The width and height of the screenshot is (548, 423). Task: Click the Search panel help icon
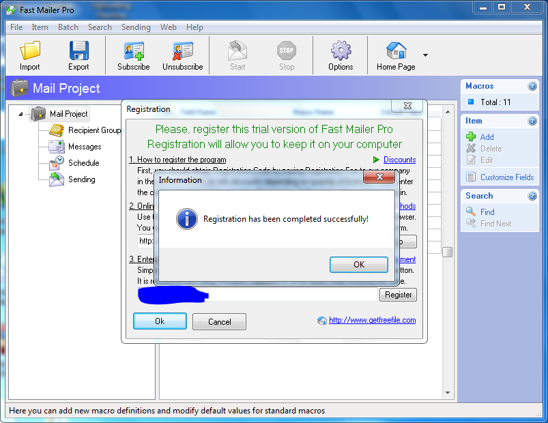click(x=532, y=196)
